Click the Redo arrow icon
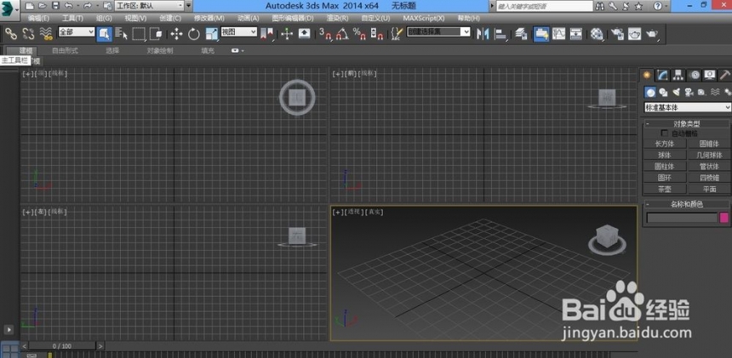Screen dimensions: 732x358 point(87,6)
